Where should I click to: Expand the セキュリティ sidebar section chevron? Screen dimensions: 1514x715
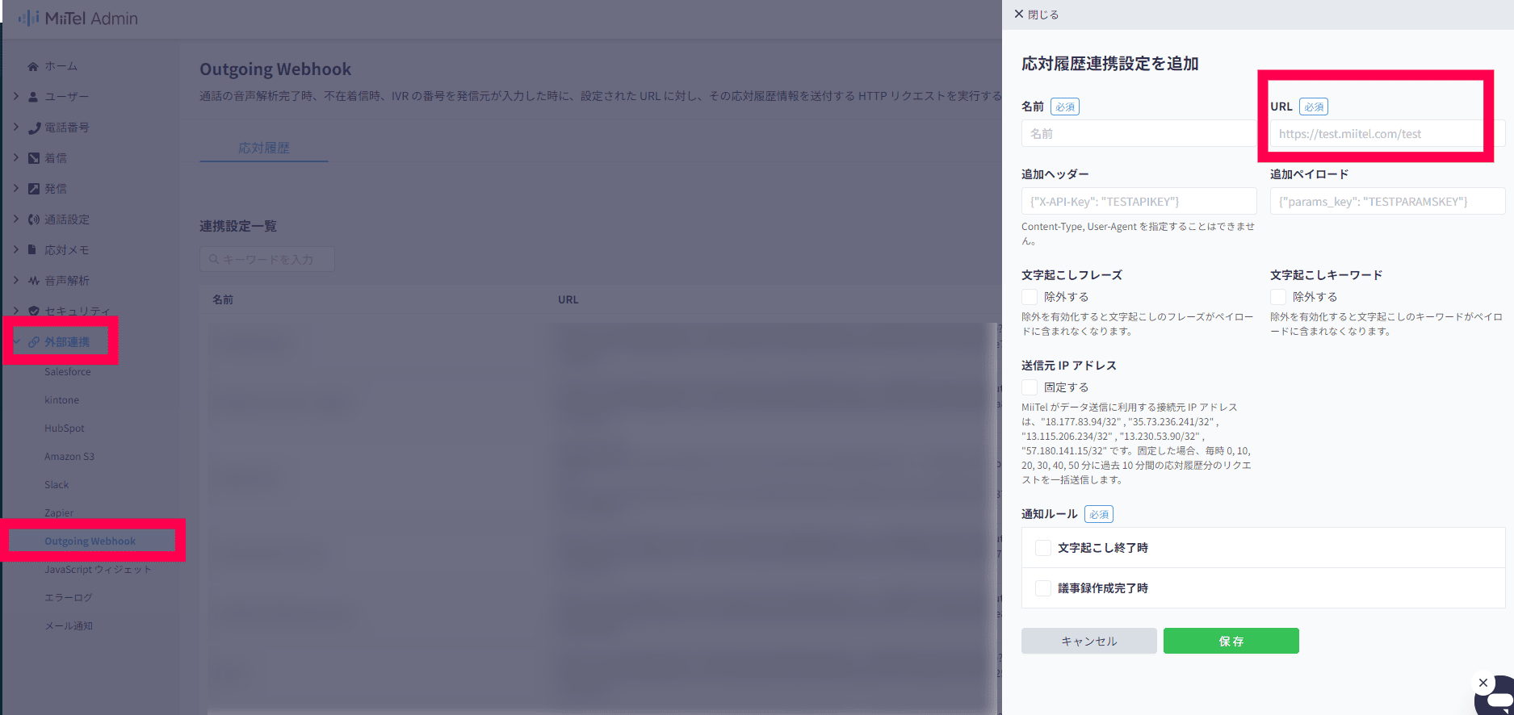point(16,312)
